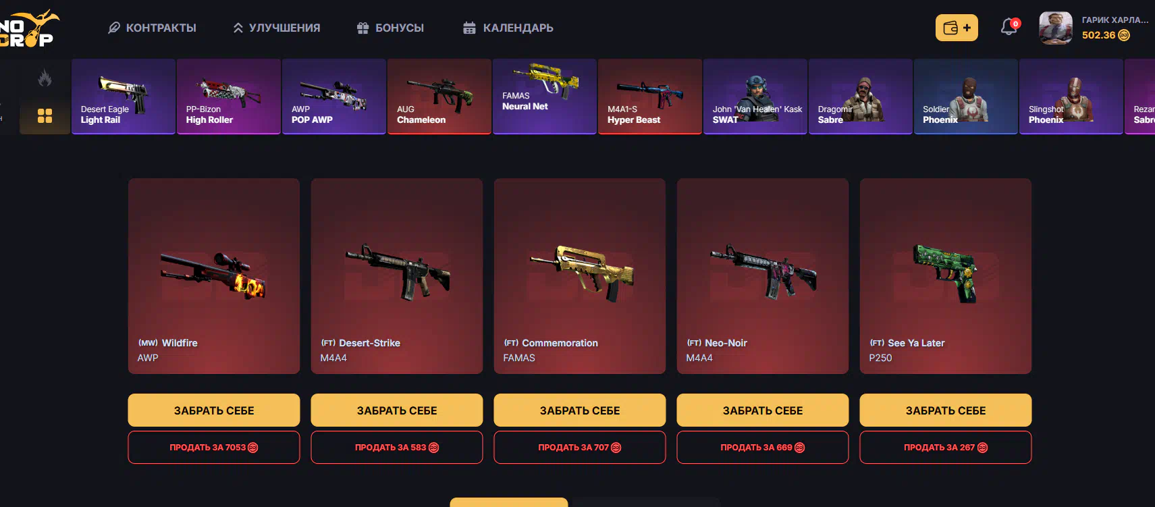Take the AWP Wildfire with Забрать себе

coord(214,410)
